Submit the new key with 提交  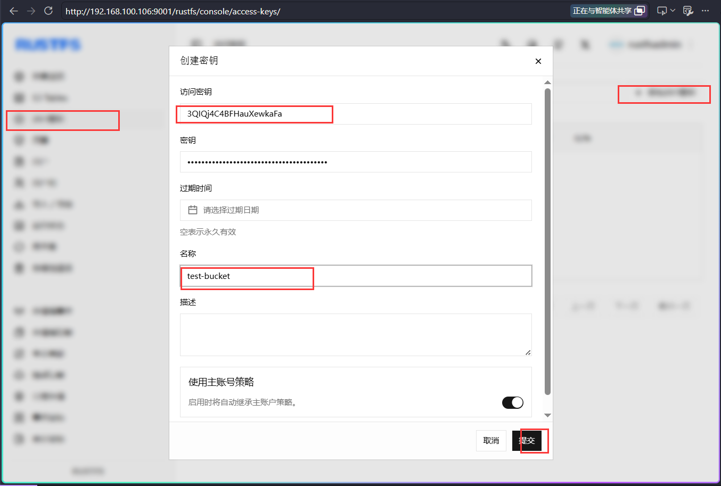[x=527, y=441]
